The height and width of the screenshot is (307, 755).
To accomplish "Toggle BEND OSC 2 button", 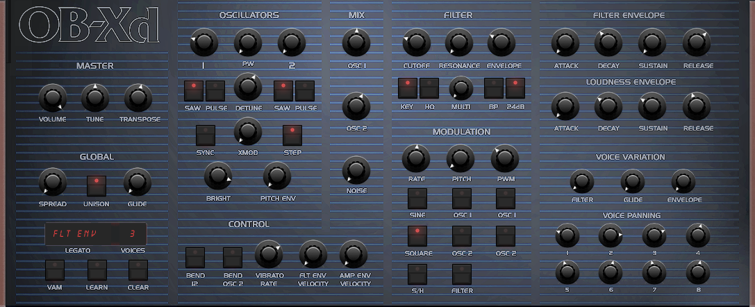I will [233, 258].
